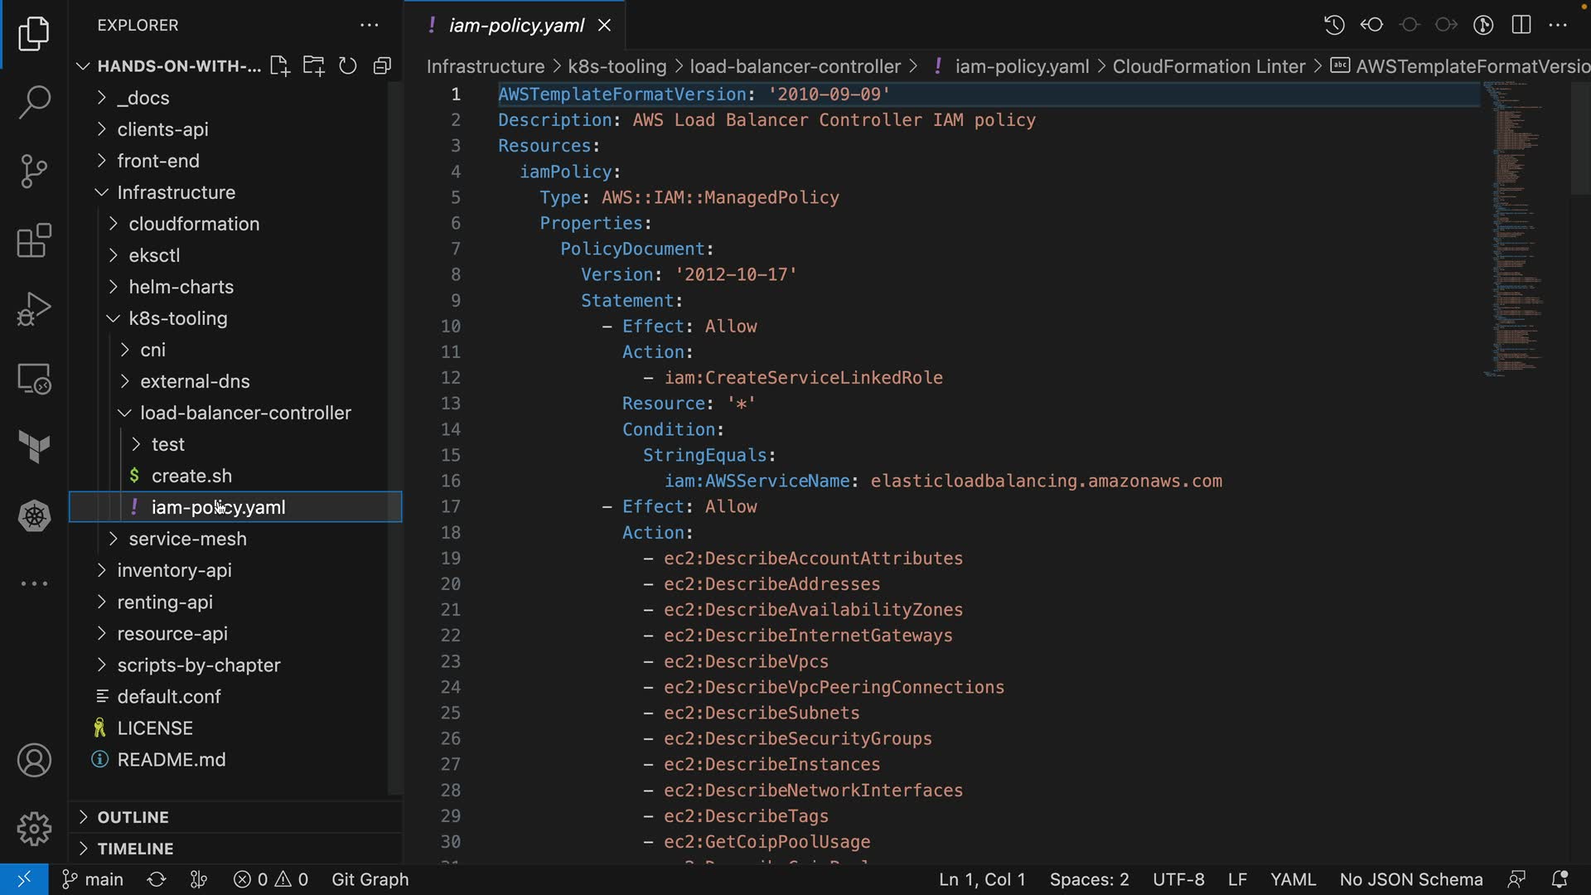Click the YAML language mode button
Screen dimensions: 1591x895
[x=1293, y=879]
